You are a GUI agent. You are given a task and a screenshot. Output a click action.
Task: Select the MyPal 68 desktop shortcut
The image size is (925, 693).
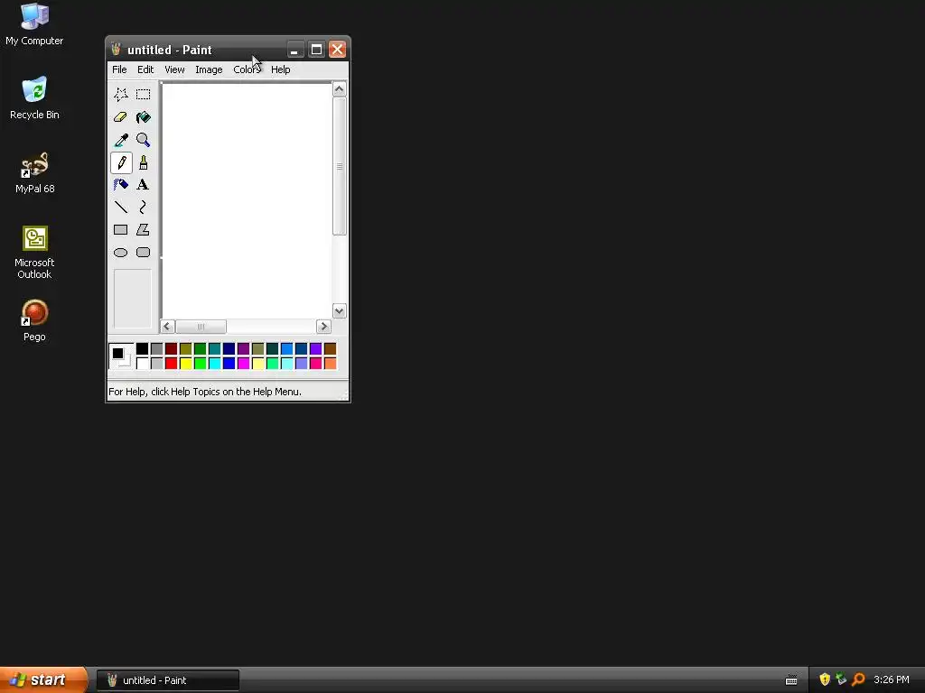[x=34, y=172]
